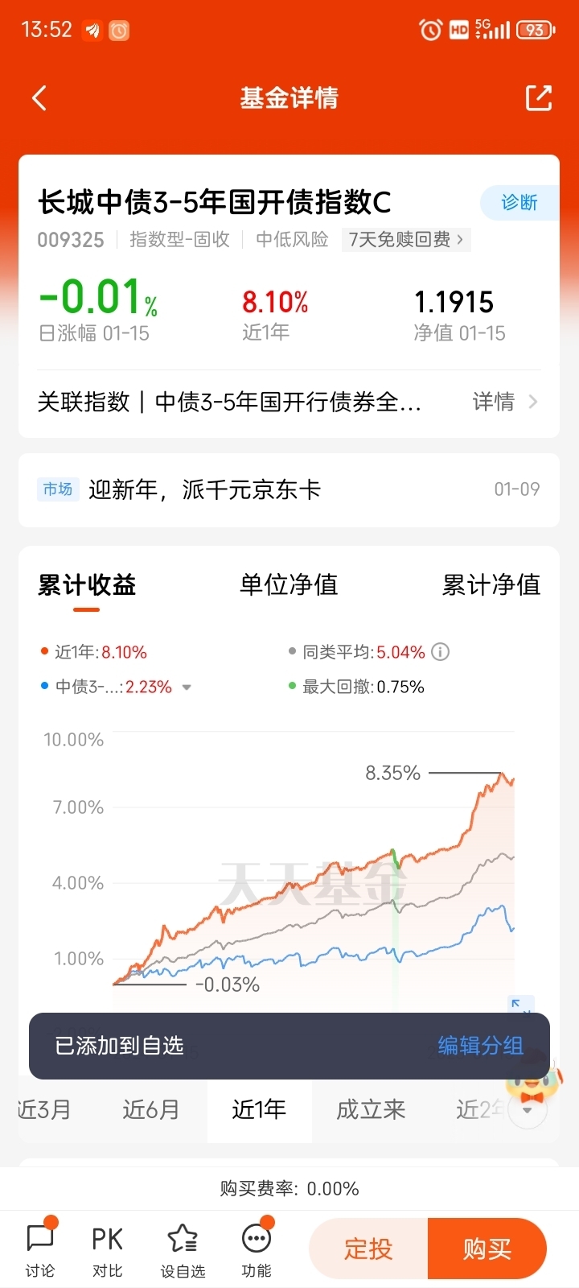The image size is (579, 1288).
Task: Switch to 单位净值 tab
Action: click(x=289, y=585)
